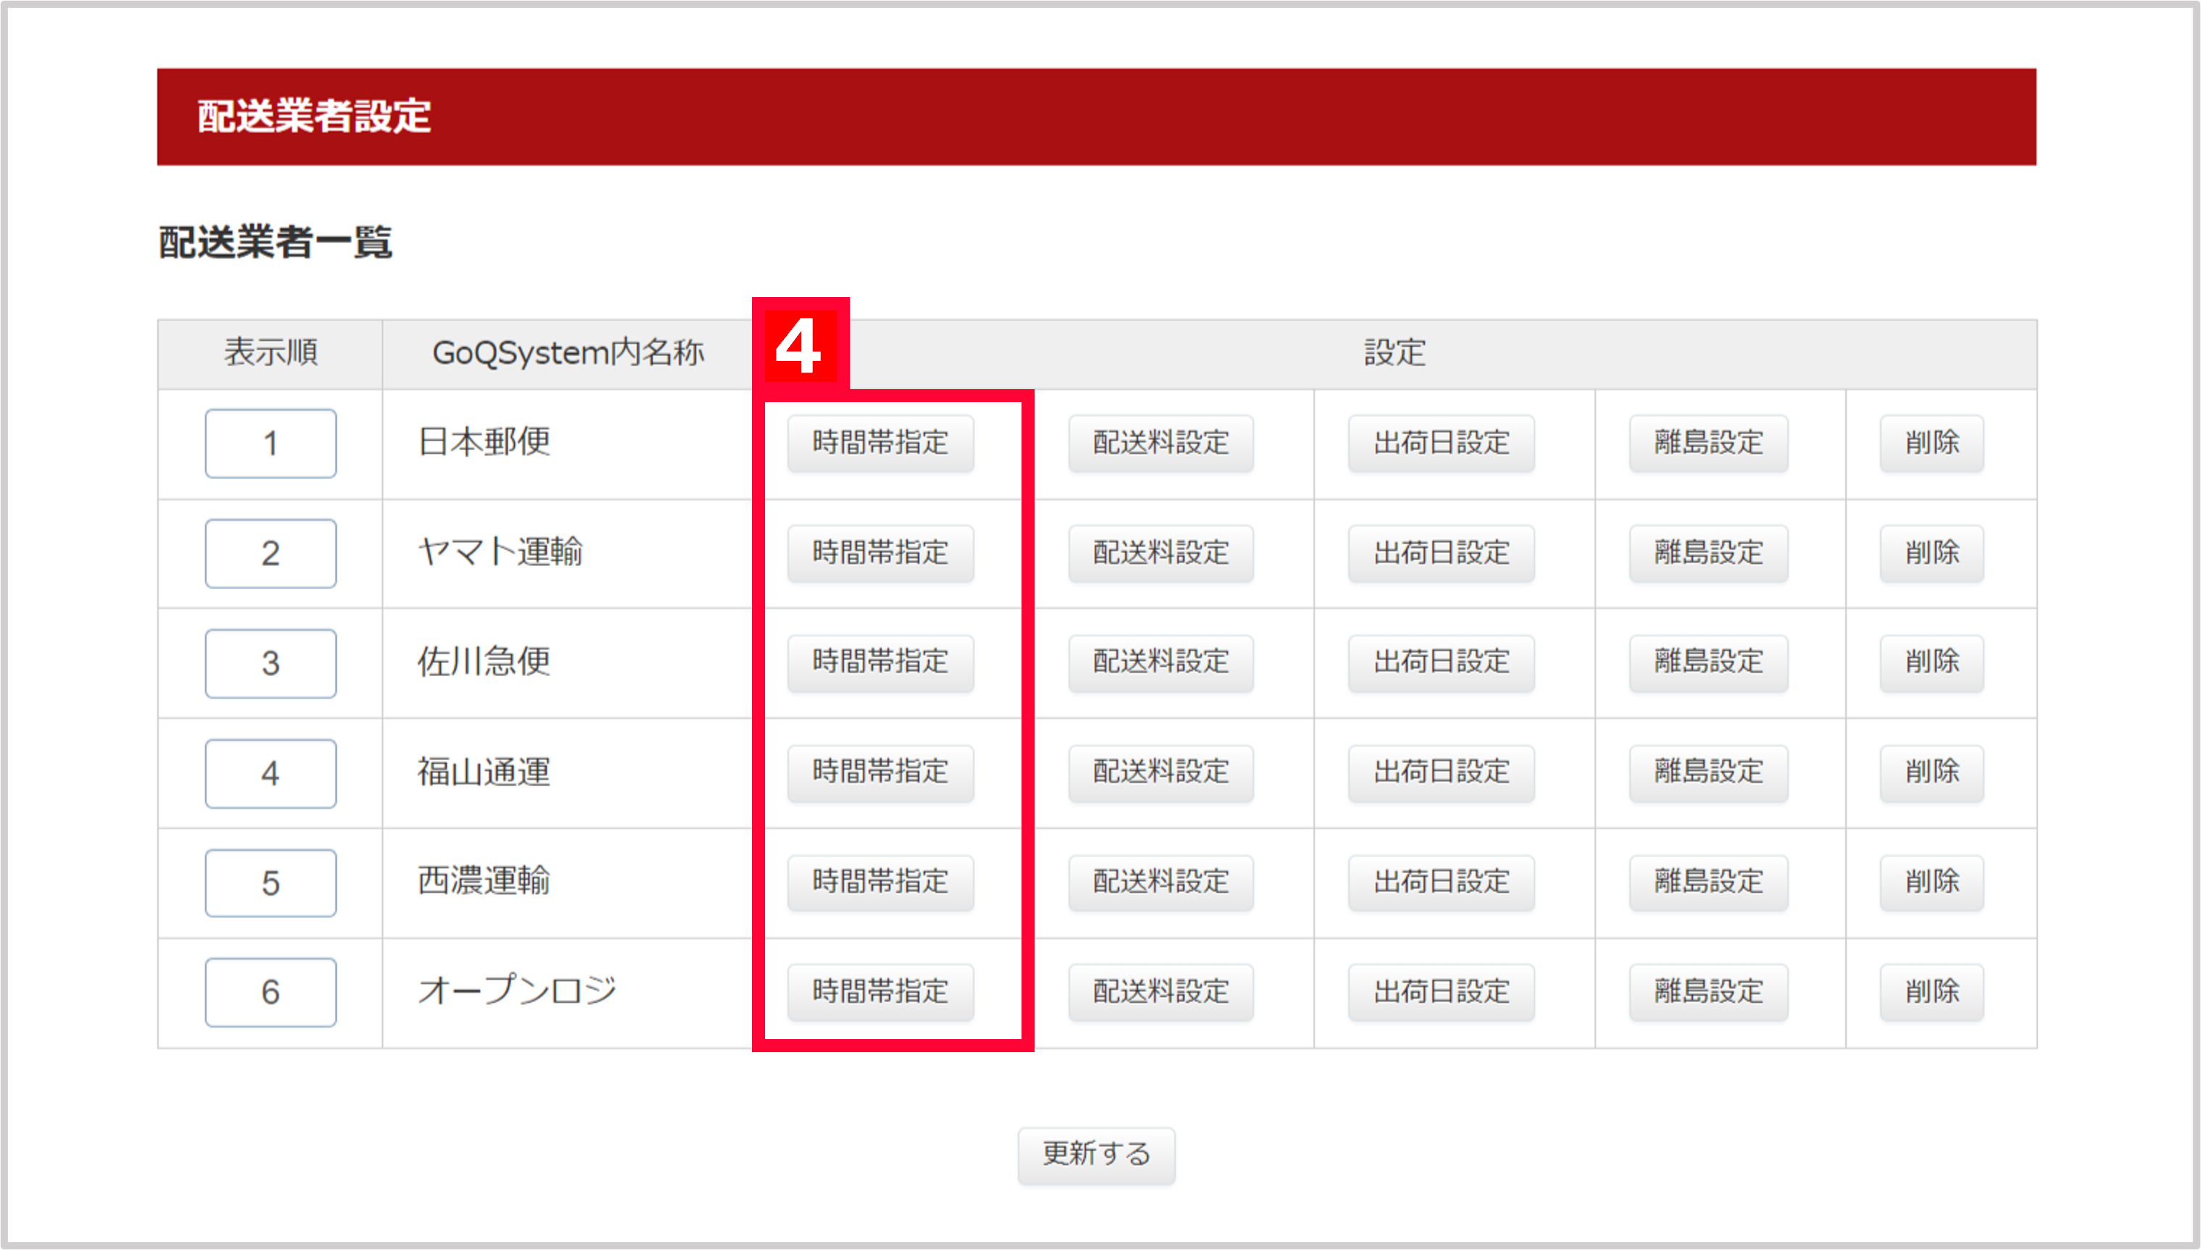Delete the オープンロジ carrier with 削除
Viewport: 2201px width, 1250px height.
pyautogui.click(x=1931, y=993)
